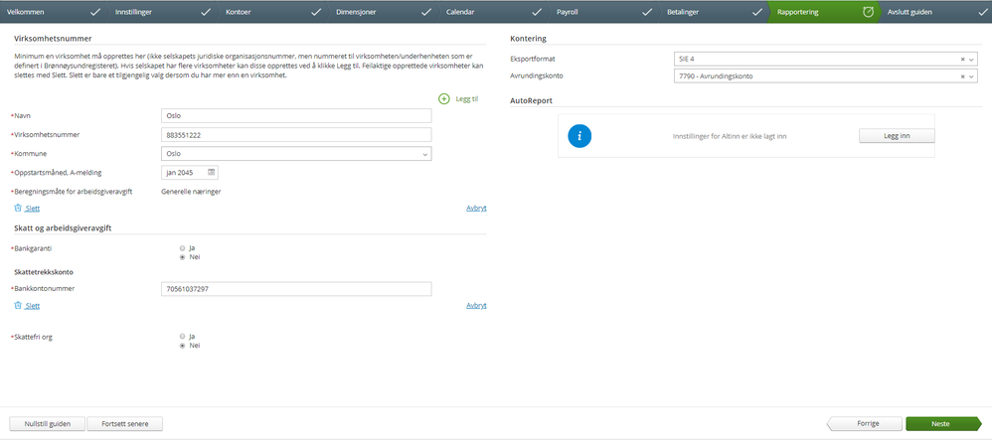Screen dimensions: 992x440
Task: Click the AutoReport heading
Action: coord(532,100)
